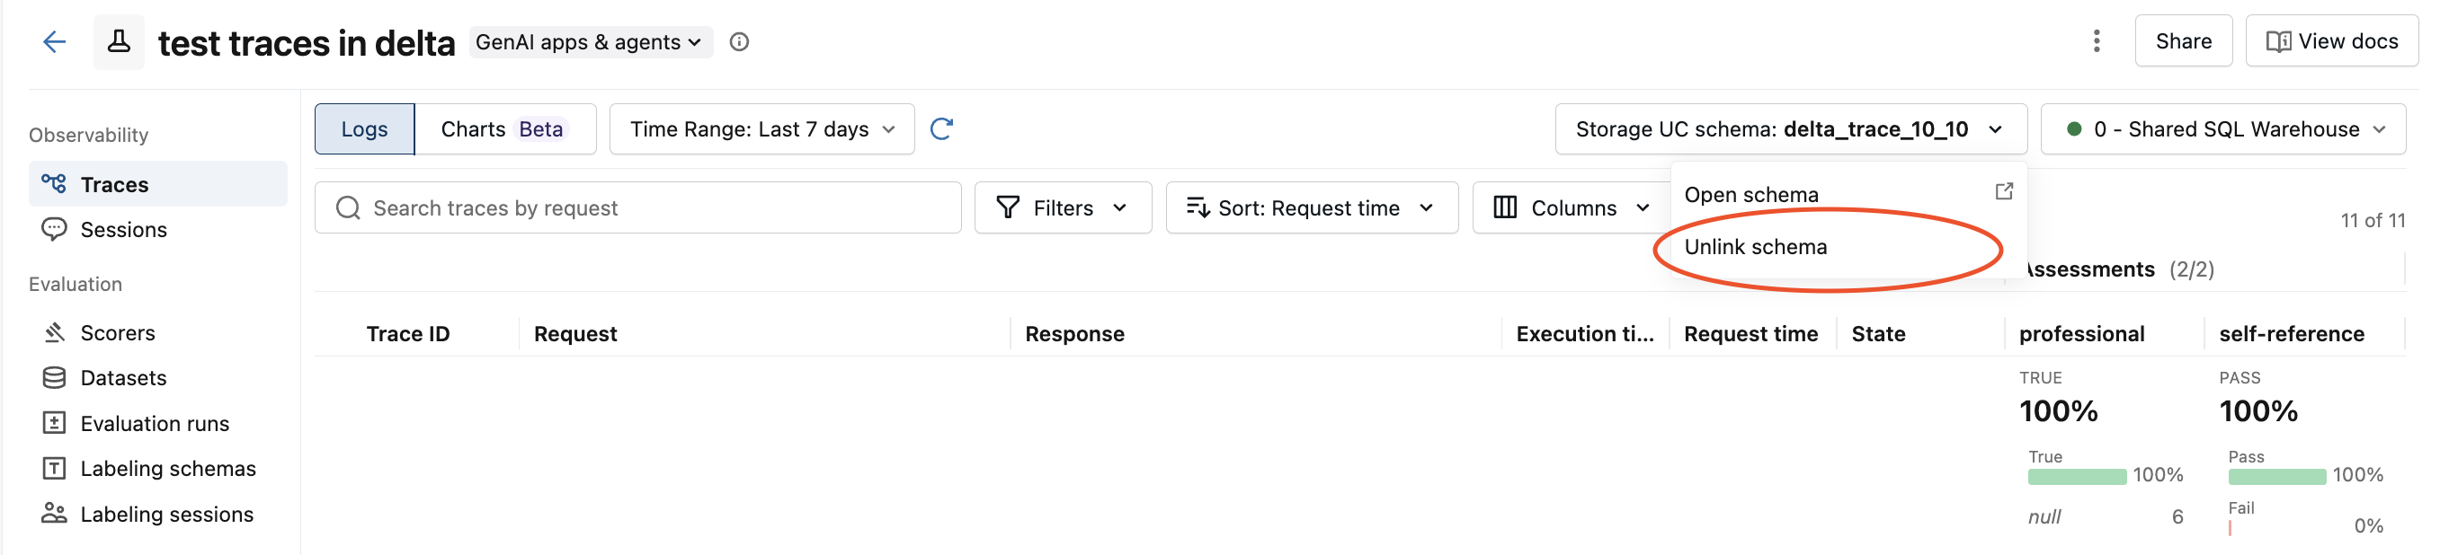Click the Share button
Screen dimensions: 2440x555
point(2182,40)
